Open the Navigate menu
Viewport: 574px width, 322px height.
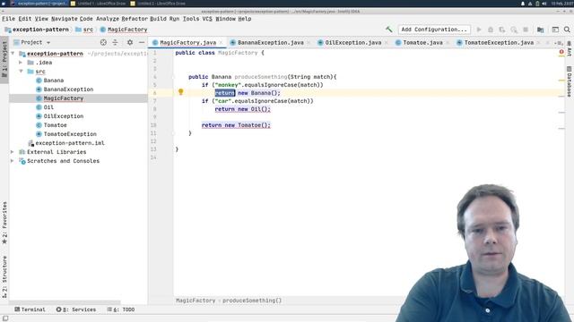pyautogui.click(x=64, y=19)
